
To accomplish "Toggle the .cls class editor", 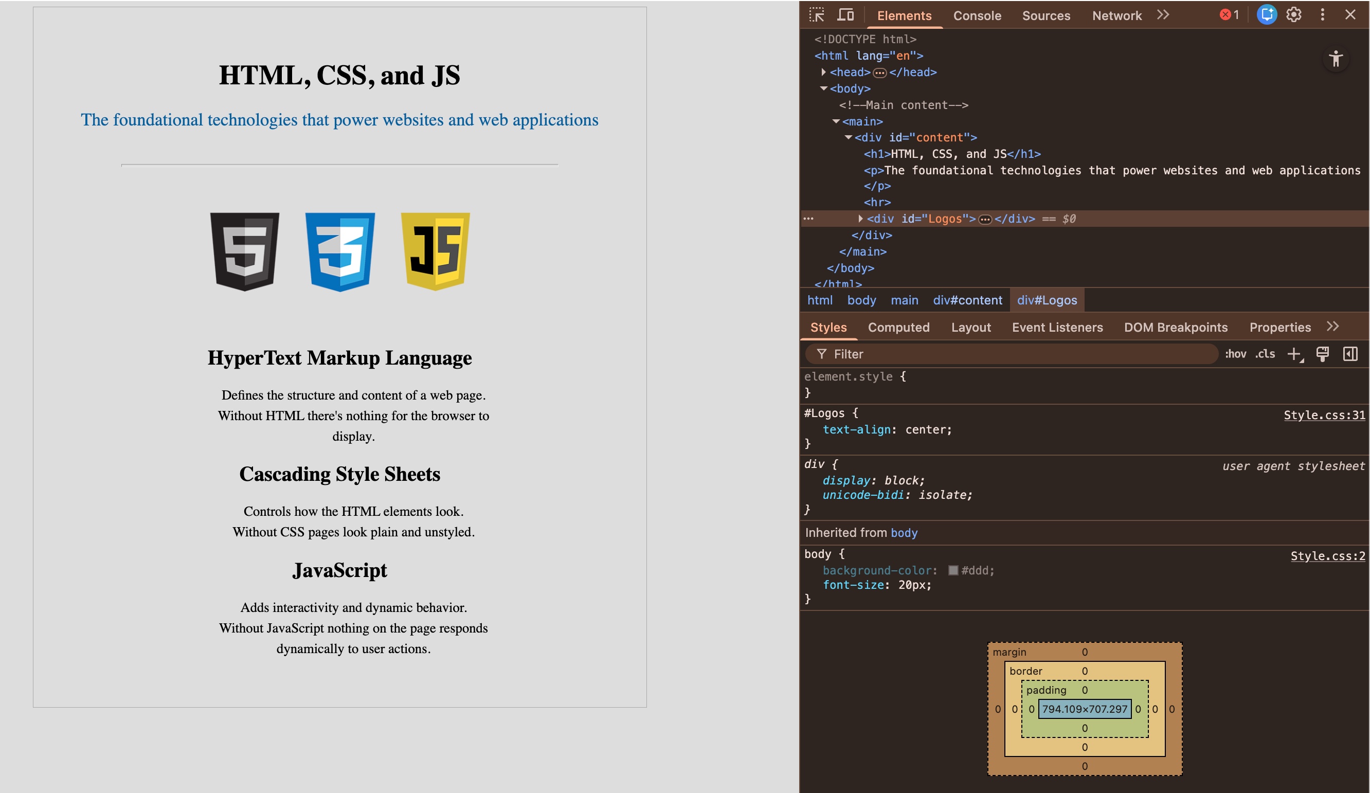I will pos(1265,354).
